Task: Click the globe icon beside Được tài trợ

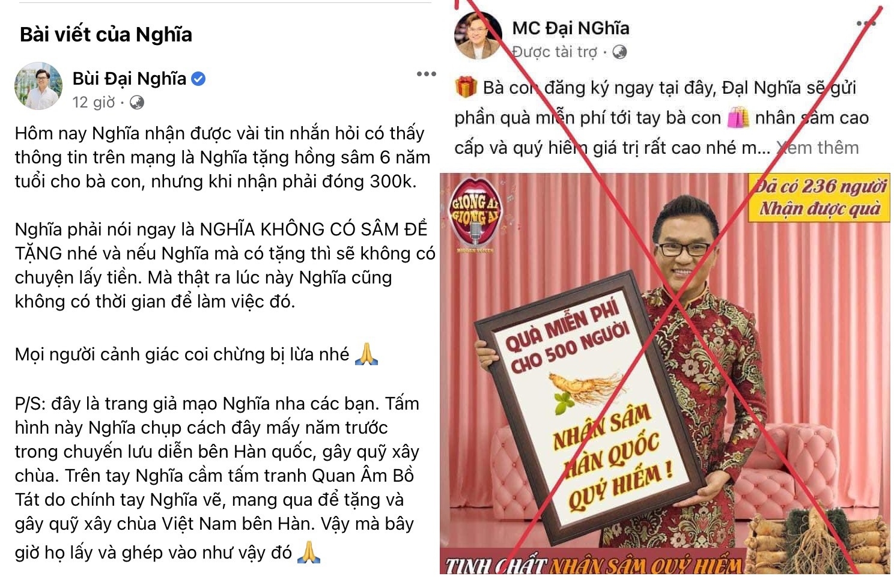Action: [619, 52]
